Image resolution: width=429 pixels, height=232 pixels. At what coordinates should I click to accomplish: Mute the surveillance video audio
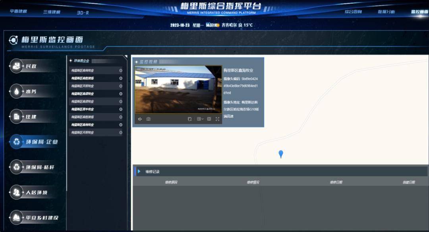tap(140, 119)
